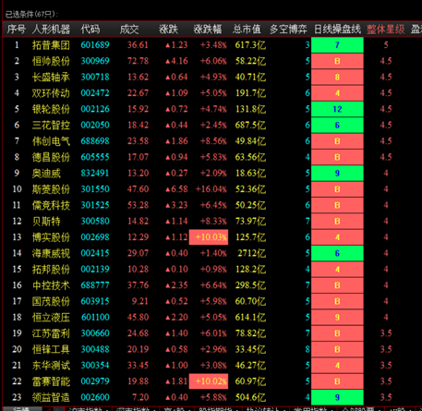This screenshot has height=411, width=422.
Task: Click red cell 8 in 长盛轴承 row
Action: point(337,77)
